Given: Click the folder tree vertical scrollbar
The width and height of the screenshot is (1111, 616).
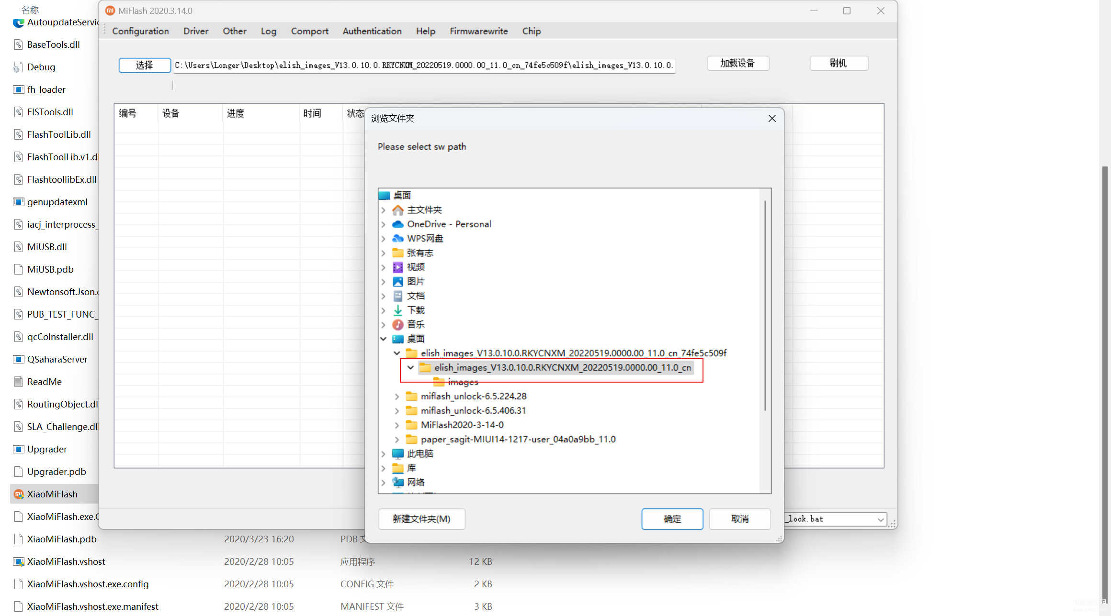Looking at the screenshot, I should [x=765, y=306].
